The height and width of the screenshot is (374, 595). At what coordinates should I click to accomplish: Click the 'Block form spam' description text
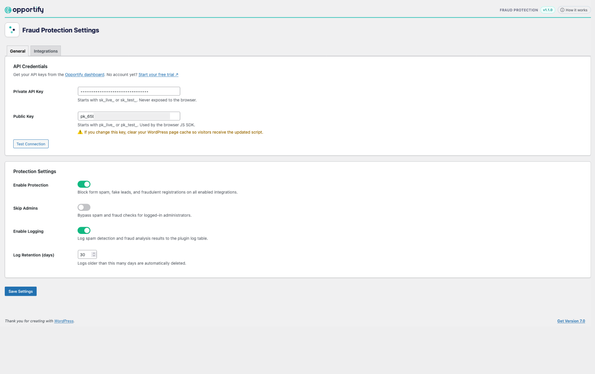point(157,192)
